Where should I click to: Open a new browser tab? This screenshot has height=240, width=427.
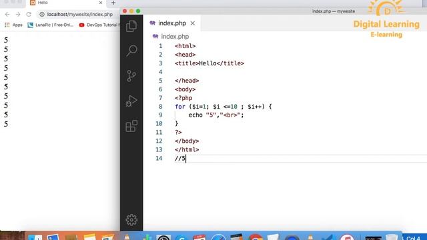pyautogui.click(x=113, y=3)
